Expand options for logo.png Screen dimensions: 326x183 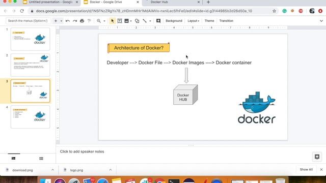(111, 170)
